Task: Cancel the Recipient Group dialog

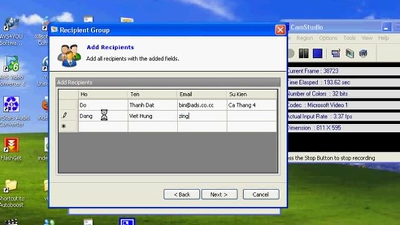Action: click(261, 194)
